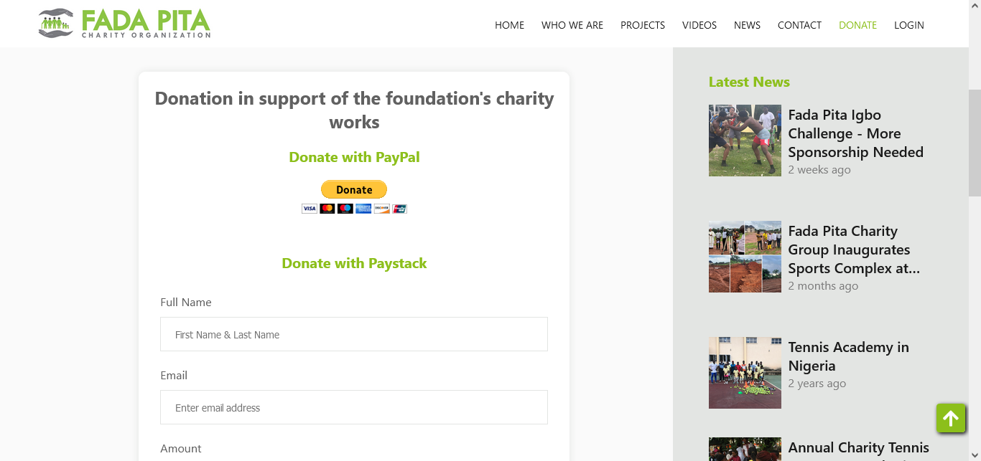Viewport: 981px width, 461px height.
Task: Click the Maestro card icon
Action: [x=345, y=209]
